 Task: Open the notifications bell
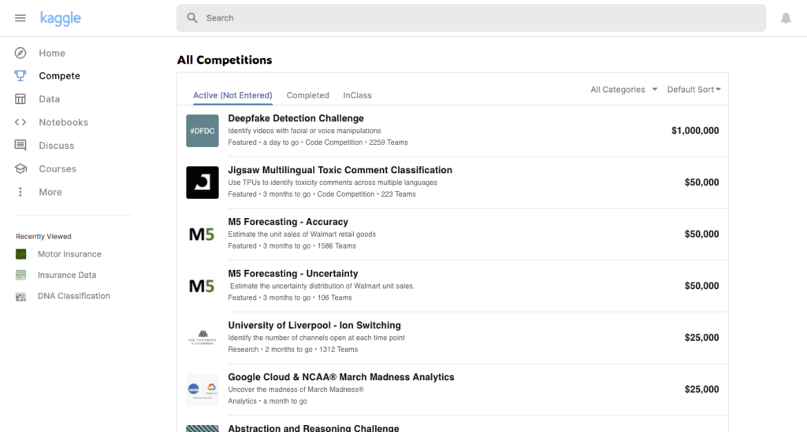tap(786, 18)
